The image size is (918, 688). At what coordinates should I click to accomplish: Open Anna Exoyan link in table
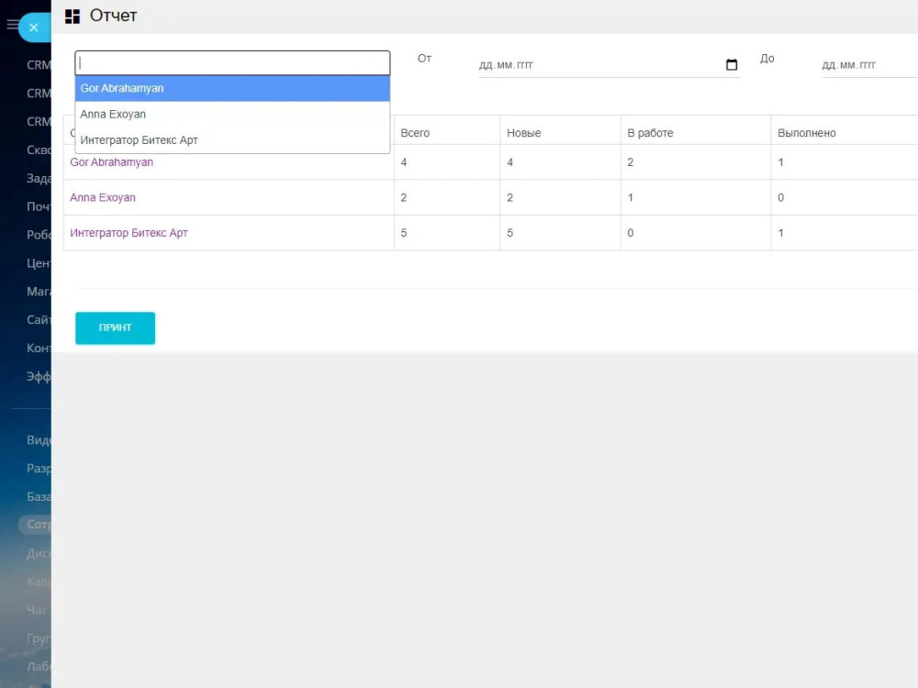pos(103,198)
